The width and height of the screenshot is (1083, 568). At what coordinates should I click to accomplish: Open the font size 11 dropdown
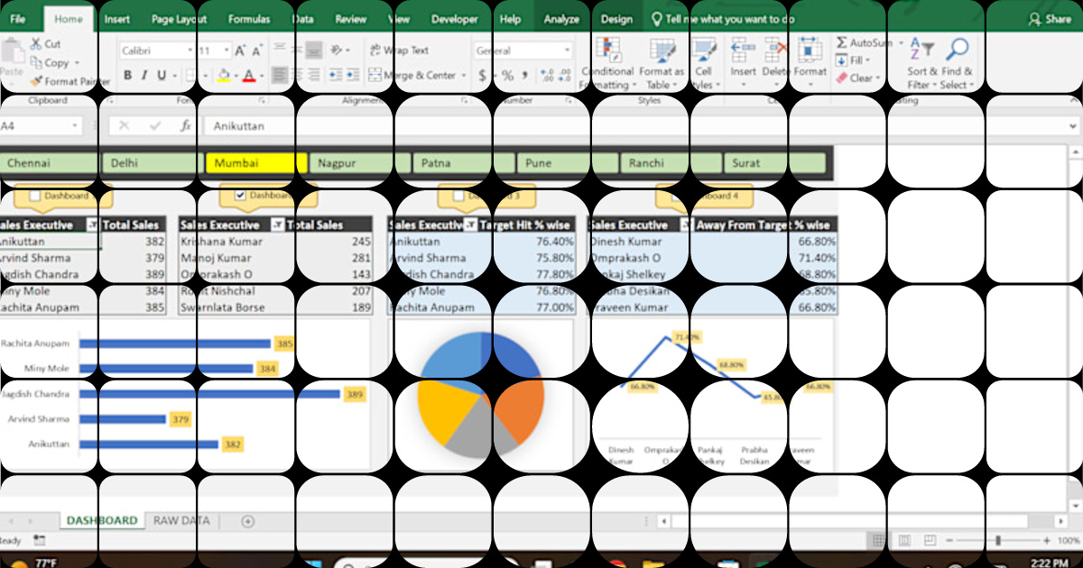226,51
